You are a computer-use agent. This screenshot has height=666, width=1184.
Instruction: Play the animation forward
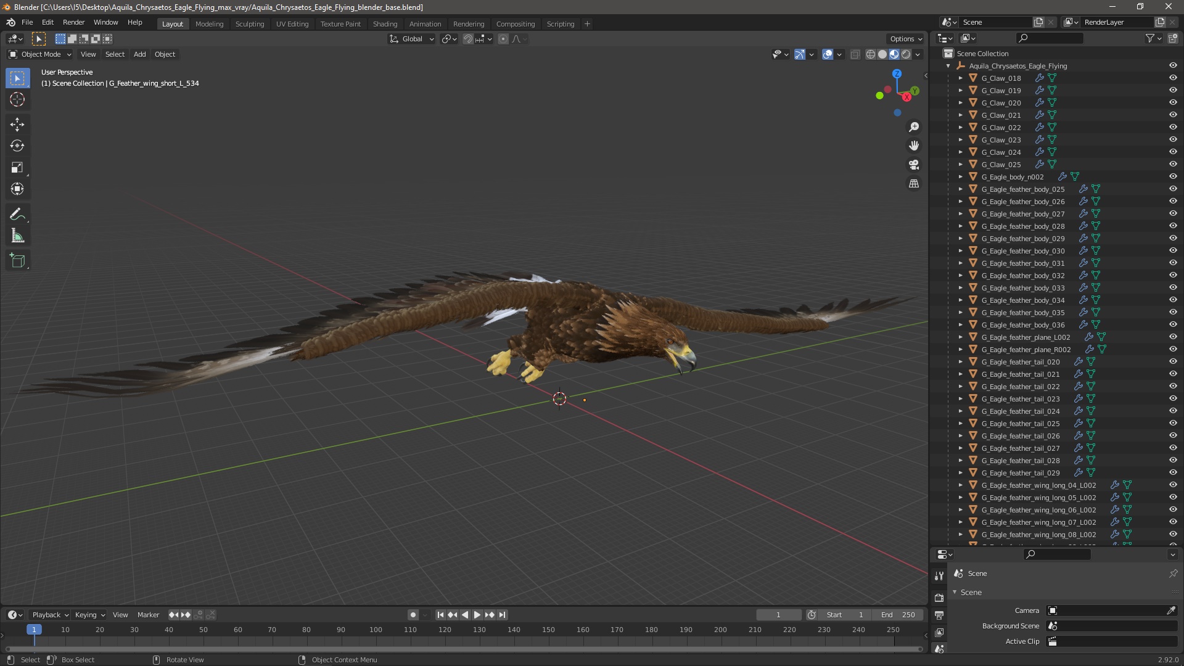(477, 615)
